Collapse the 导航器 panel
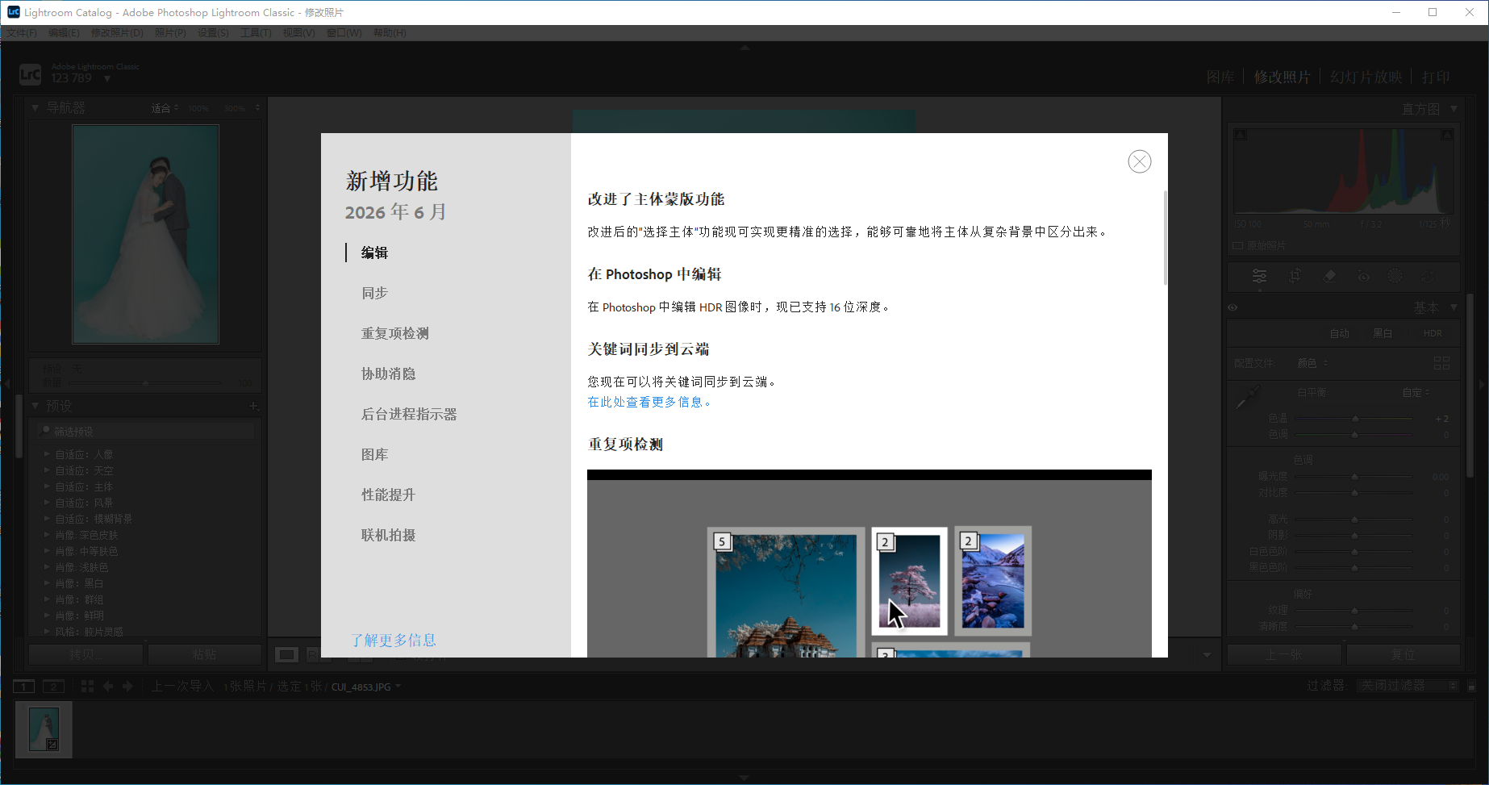 tap(35, 107)
